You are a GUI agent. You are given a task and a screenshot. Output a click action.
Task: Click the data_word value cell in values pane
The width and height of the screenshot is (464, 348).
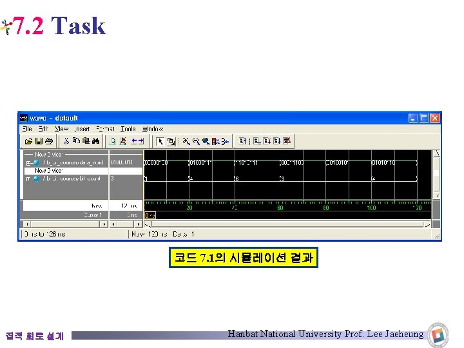point(126,162)
